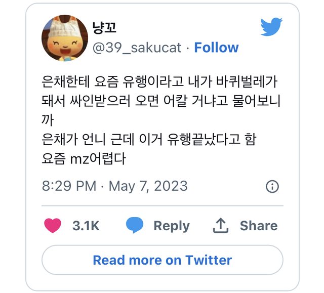Click the blue reply speech bubble icon
Viewport: 324px width, 293px height.
(135, 225)
